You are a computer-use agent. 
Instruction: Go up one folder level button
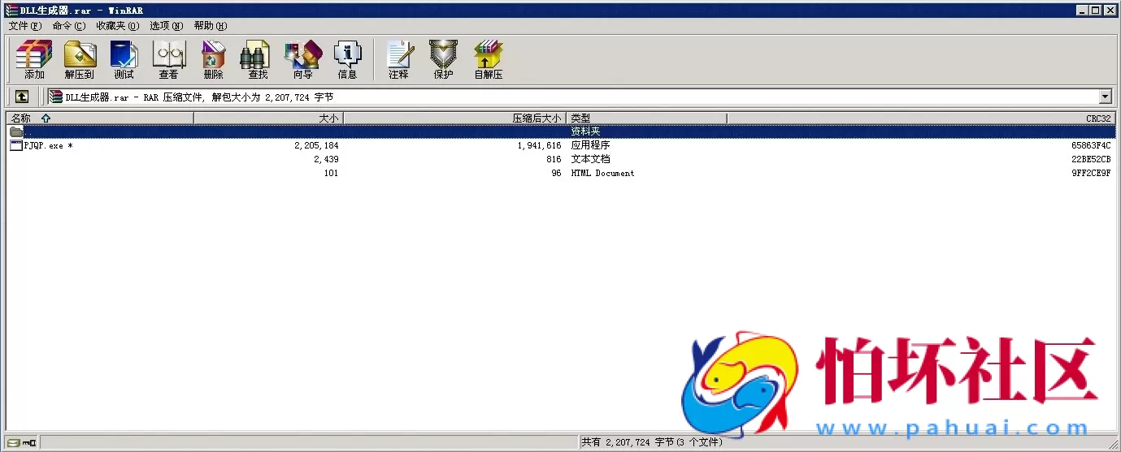coord(22,97)
